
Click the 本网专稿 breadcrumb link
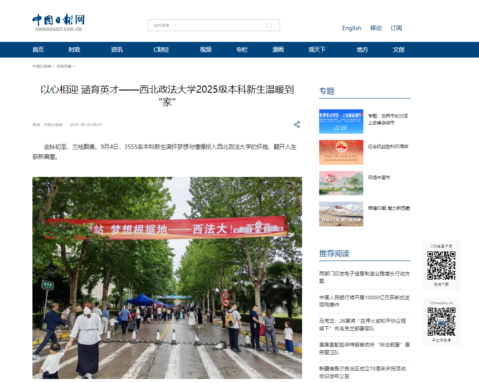pyautogui.click(x=63, y=66)
